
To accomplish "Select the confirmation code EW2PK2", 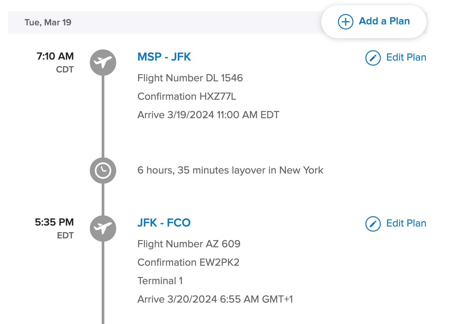I will pos(189,262).
